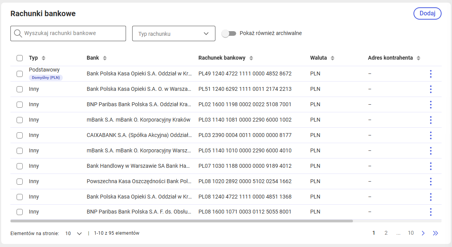Check the select-all header checkbox
The image size is (452, 247).
[20, 58]
